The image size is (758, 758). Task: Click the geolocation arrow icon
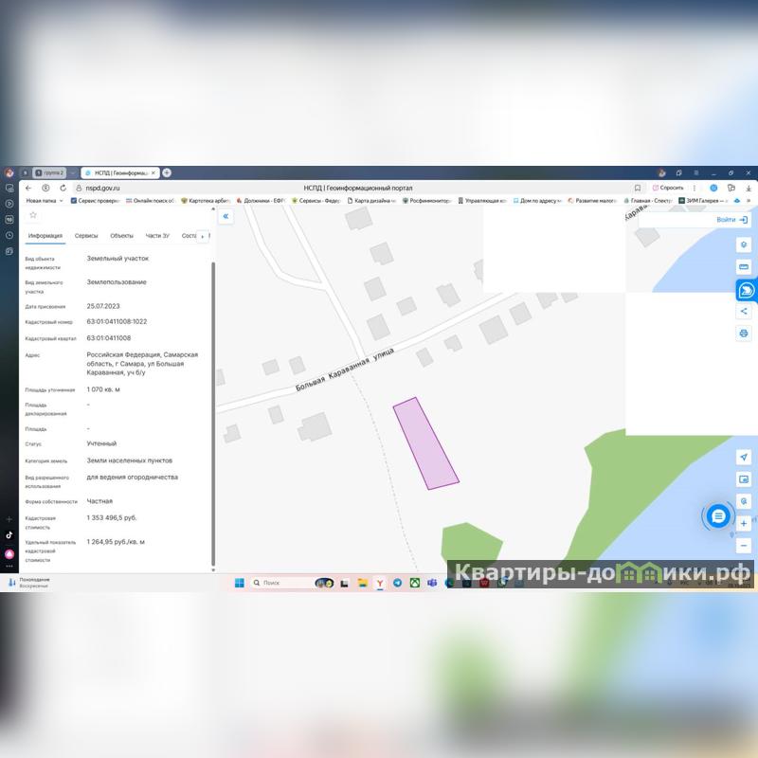pos(744,458)
